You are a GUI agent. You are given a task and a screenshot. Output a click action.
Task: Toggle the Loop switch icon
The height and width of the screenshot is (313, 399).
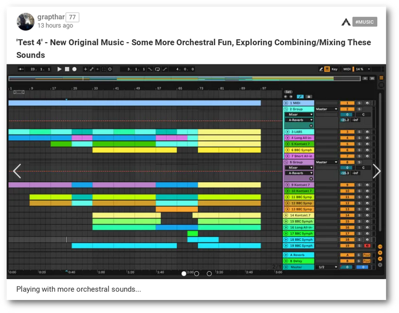click(x=157, y=69)
